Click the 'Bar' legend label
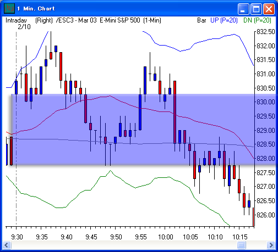This screenshot has height=252, width=278. click(201, 20)
